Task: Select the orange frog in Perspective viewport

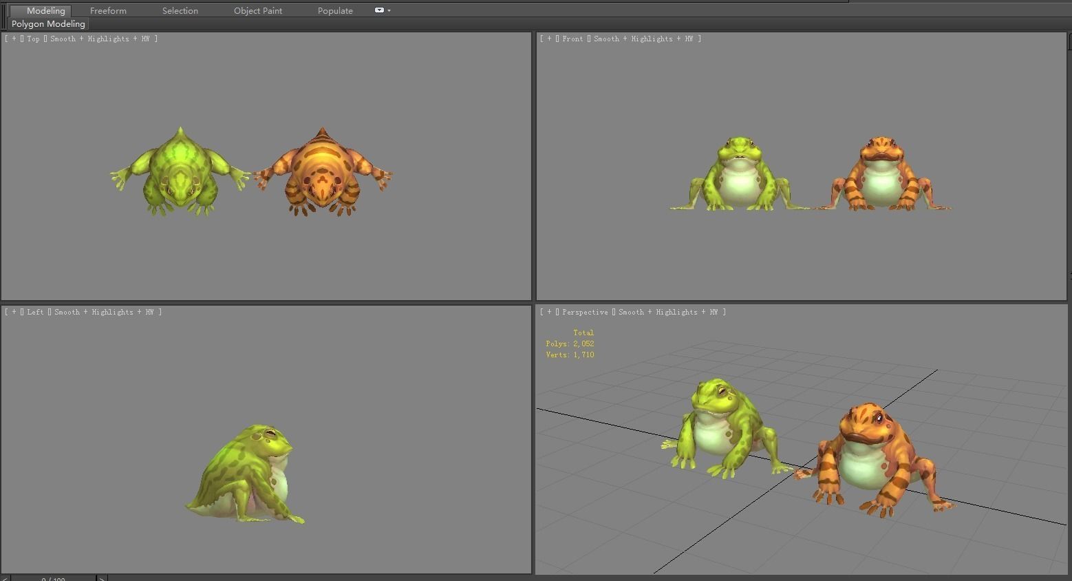Action: (x=872, y=461)
